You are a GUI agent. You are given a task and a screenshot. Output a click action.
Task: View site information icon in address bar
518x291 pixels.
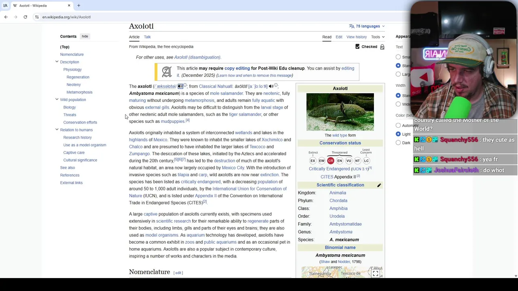tap(37, 17)
